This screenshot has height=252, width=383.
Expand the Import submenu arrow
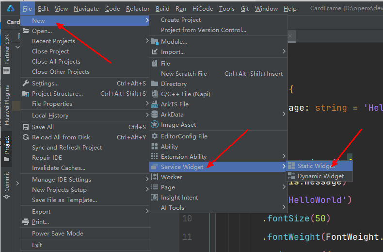[x=284, y=51]
